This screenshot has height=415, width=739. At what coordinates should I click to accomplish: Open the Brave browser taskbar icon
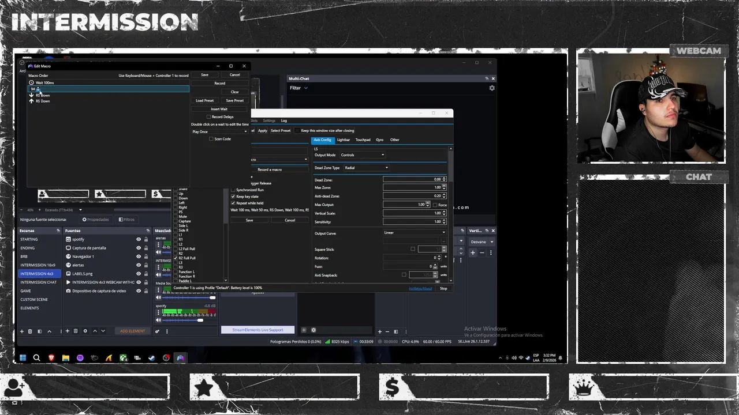(51, 358)
